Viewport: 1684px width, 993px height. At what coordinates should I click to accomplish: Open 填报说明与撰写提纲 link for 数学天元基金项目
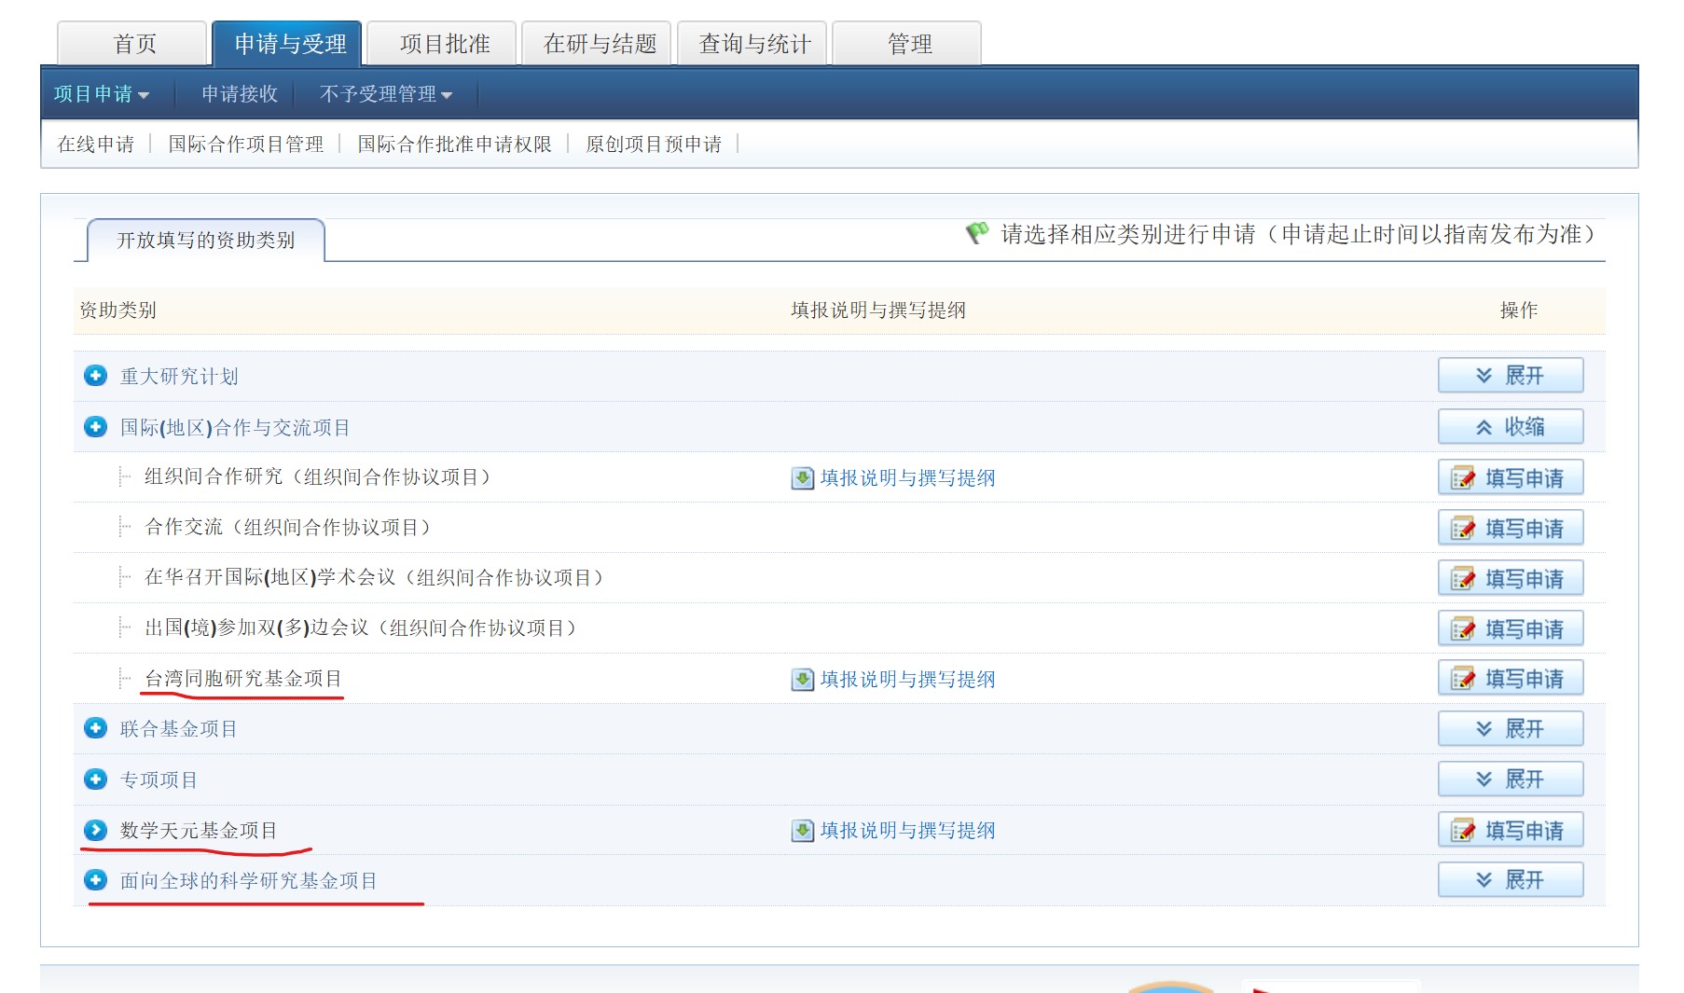tap(907, 831)
